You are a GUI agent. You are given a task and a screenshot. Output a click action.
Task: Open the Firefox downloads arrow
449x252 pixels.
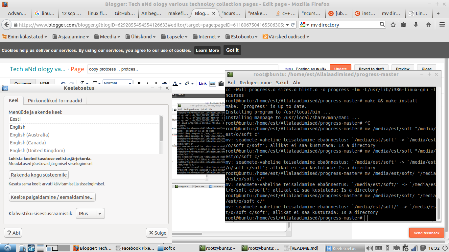pos(416,25)
